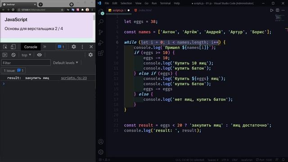Open the browser three-dot menu
Image resolution: width=288 pixels, height=162 pixels.
click(92, 10)
